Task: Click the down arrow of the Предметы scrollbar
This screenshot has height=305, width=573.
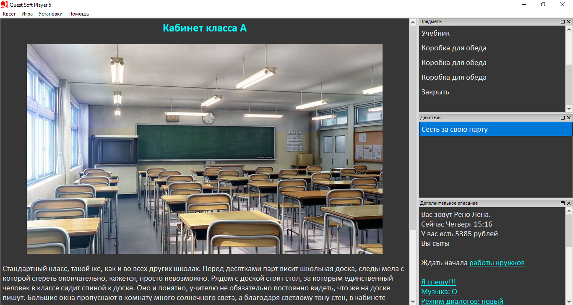Action: tap(569, 108)
